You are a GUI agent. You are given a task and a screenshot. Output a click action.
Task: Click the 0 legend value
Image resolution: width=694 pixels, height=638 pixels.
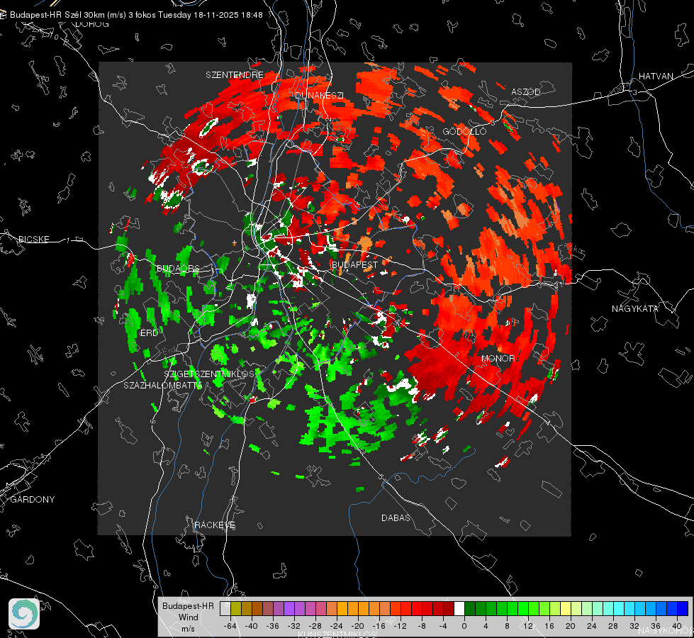[464, 626]
